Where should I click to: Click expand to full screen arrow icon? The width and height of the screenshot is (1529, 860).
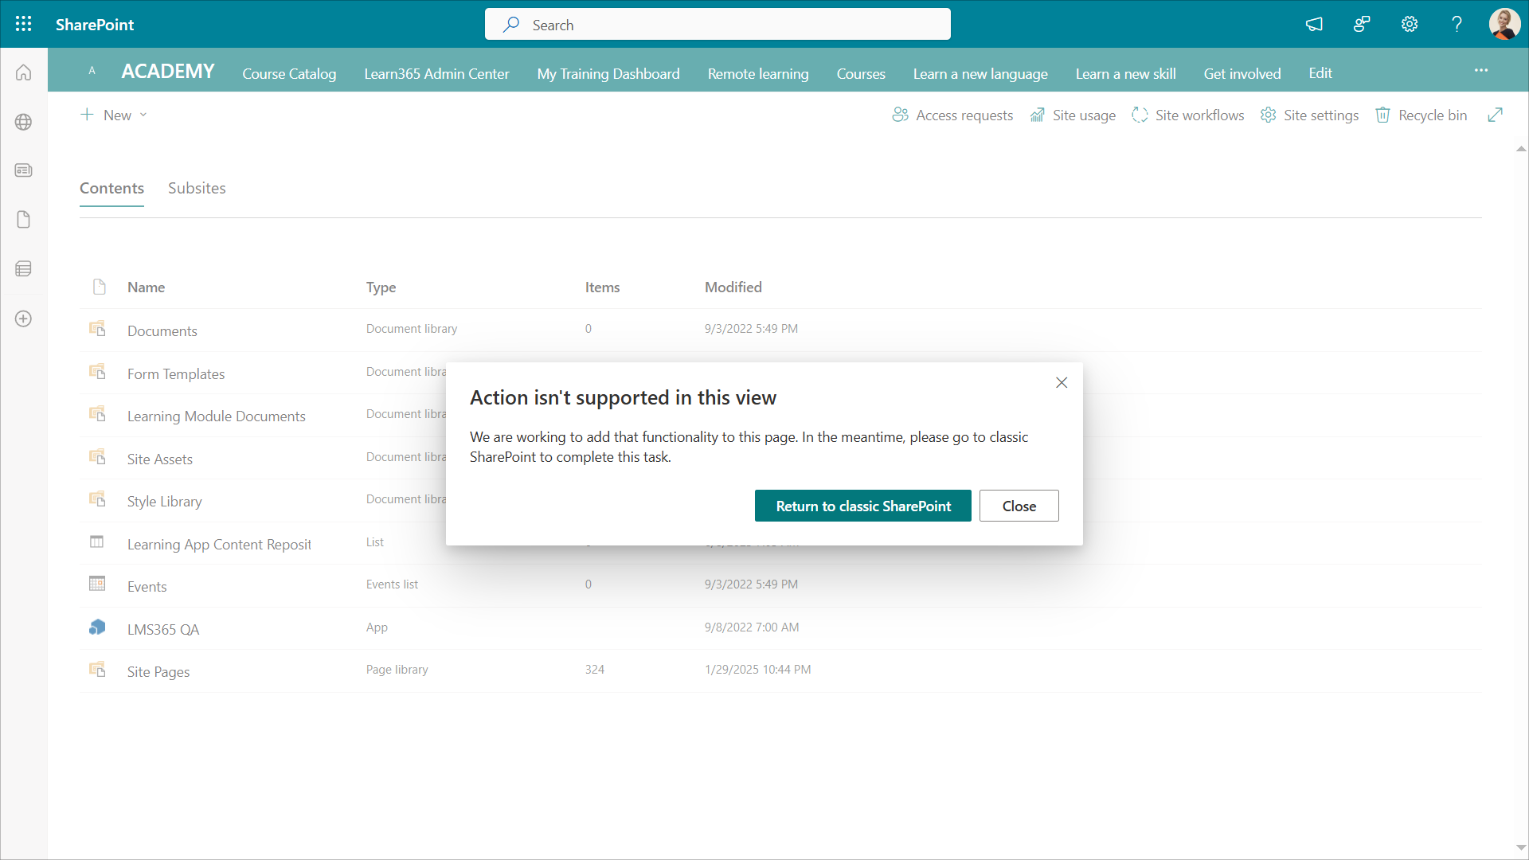[1495, 115]
